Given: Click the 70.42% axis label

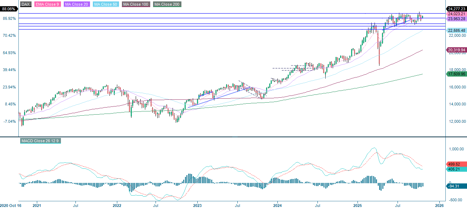Looking at the screenshot, I should [x=9, y=35].
